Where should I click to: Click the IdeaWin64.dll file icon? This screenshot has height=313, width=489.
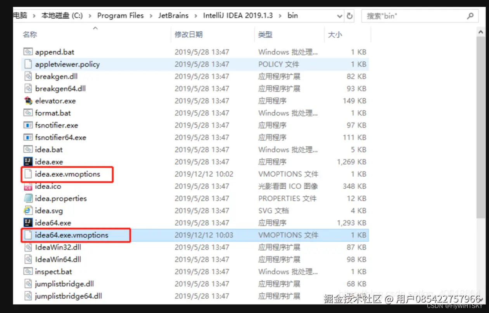pyautogui.click(x=28, y=260)
